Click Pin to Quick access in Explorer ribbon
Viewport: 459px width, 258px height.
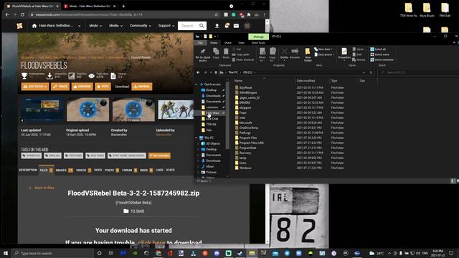tap(202, 54)
